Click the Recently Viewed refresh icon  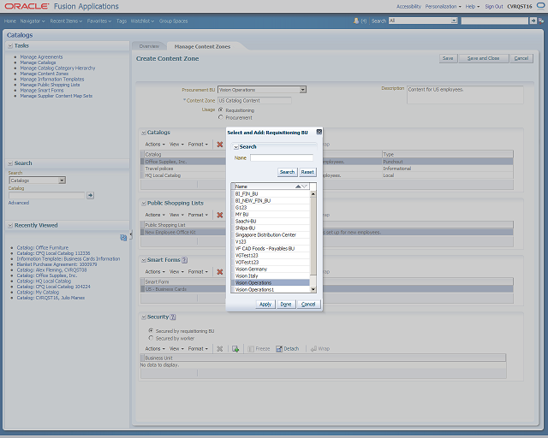123,238
